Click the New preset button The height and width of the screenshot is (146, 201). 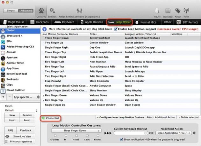coord(12,115)
